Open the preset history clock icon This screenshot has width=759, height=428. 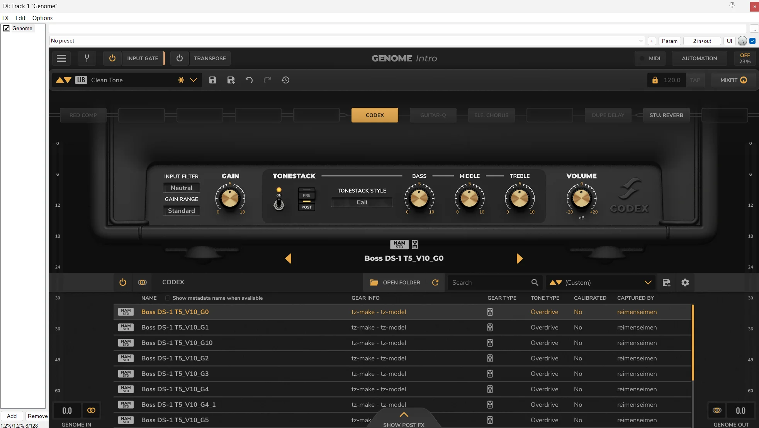point(285,80)
